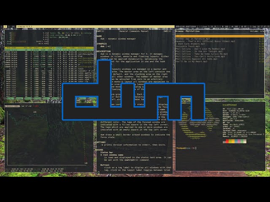Click the yellow color block in neofetch
Screen dimensions: 270x202
[x=233, y=141]
